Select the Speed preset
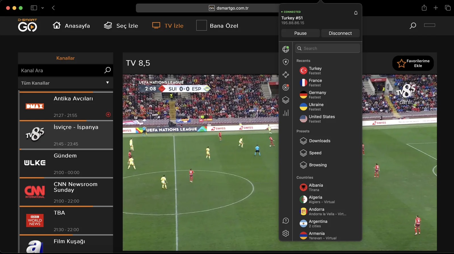Viewport: 454px width, 254px height. [315, 153]
